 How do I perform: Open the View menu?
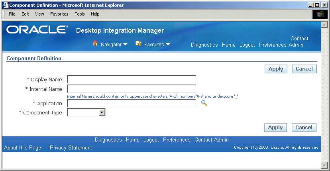pyautogui.click(x=39, y=14)
